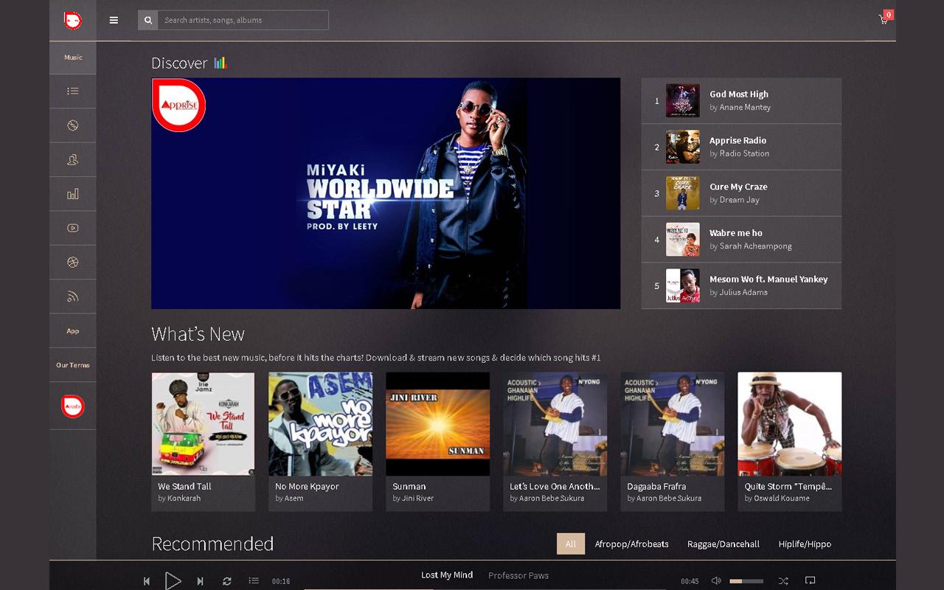Open Our Terms sidebar item
Viewport: 944px width, 590px height.
(73, 365)
